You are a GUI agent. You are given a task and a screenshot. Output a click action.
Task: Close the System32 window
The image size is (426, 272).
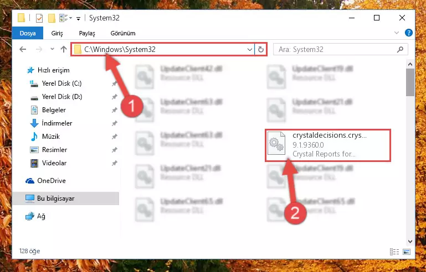[402, 18]
